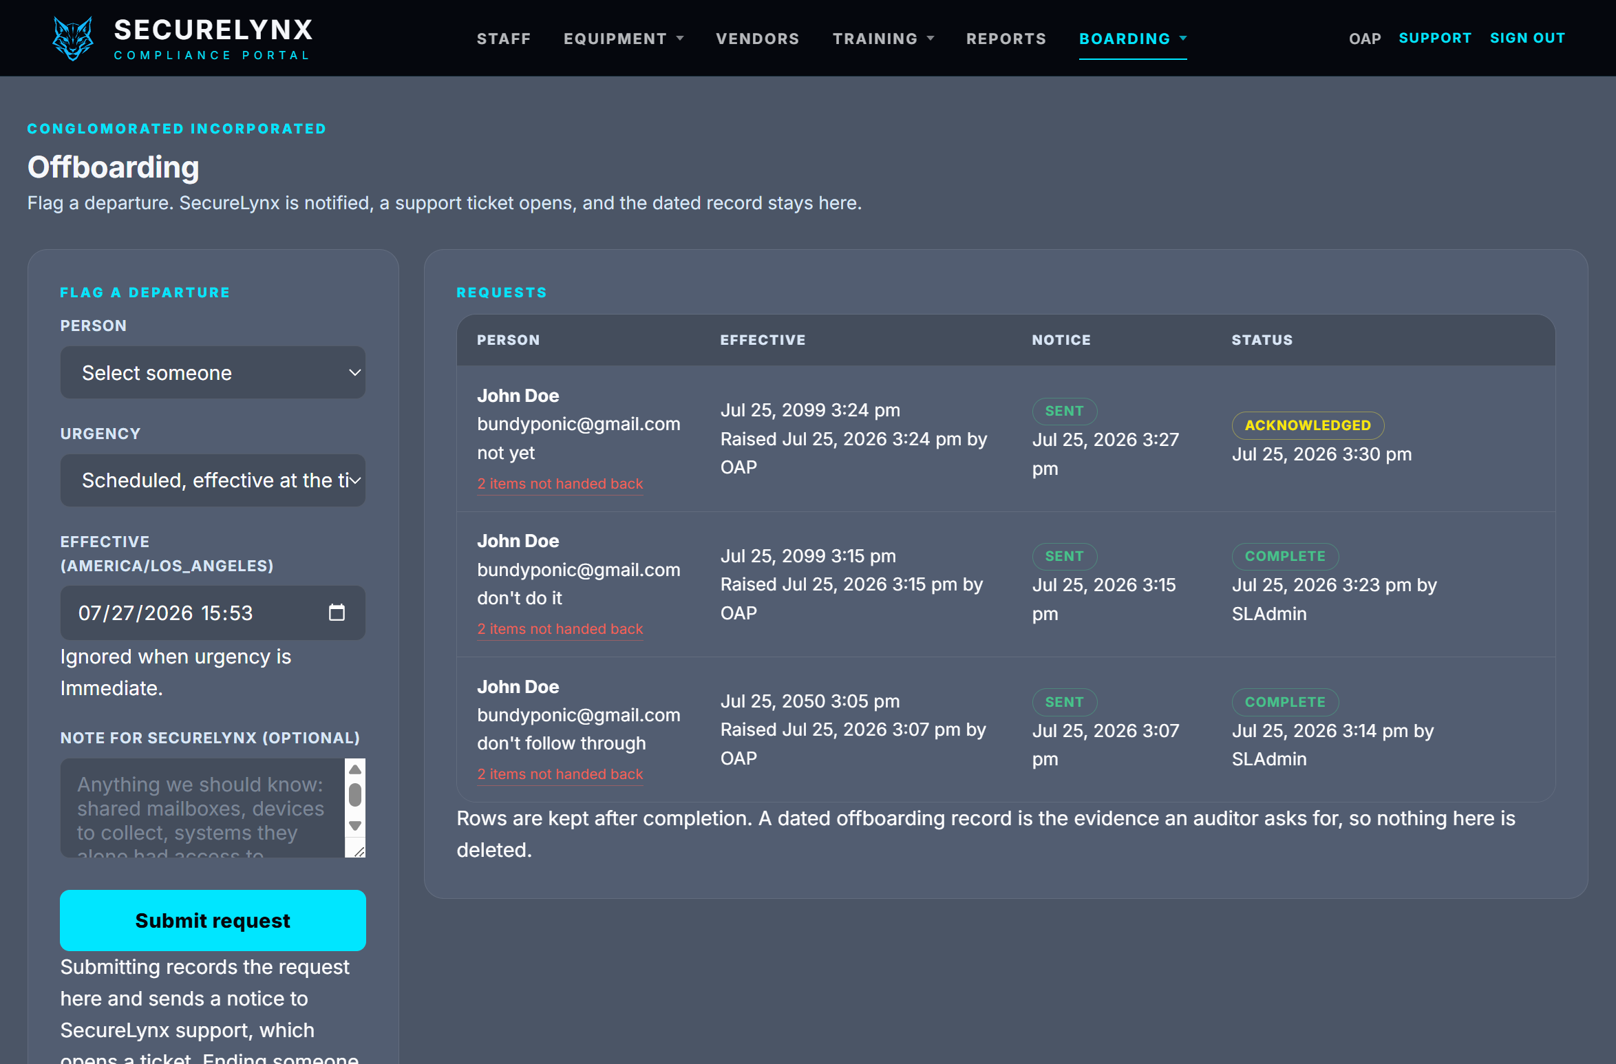Click the 'don't follow through' note text
Screen dimensions: 1616x1064
click(562, 743)
